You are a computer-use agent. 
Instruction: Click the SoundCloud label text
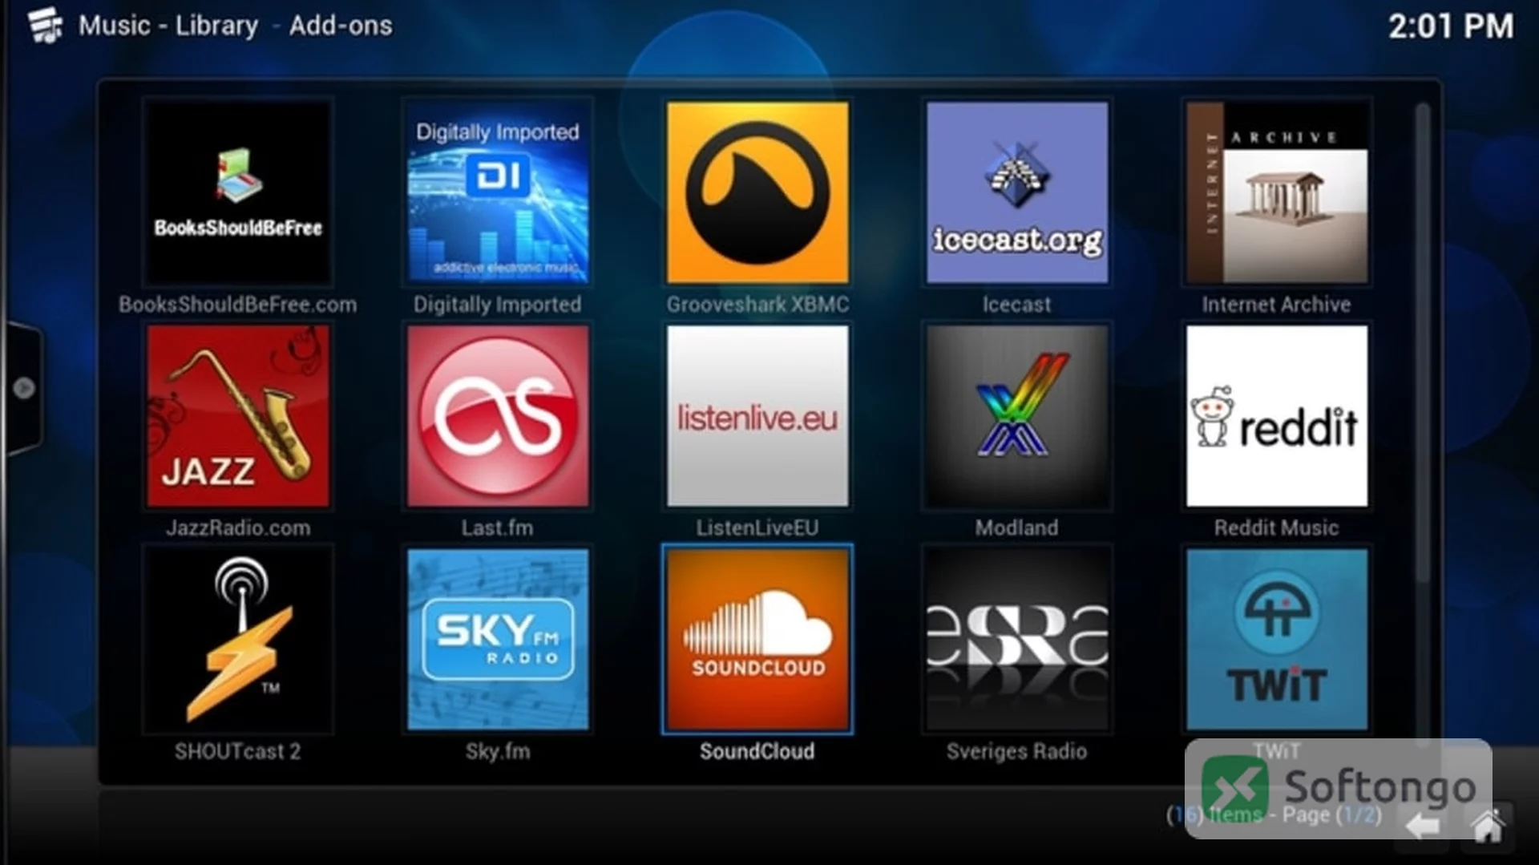(757, 752)
